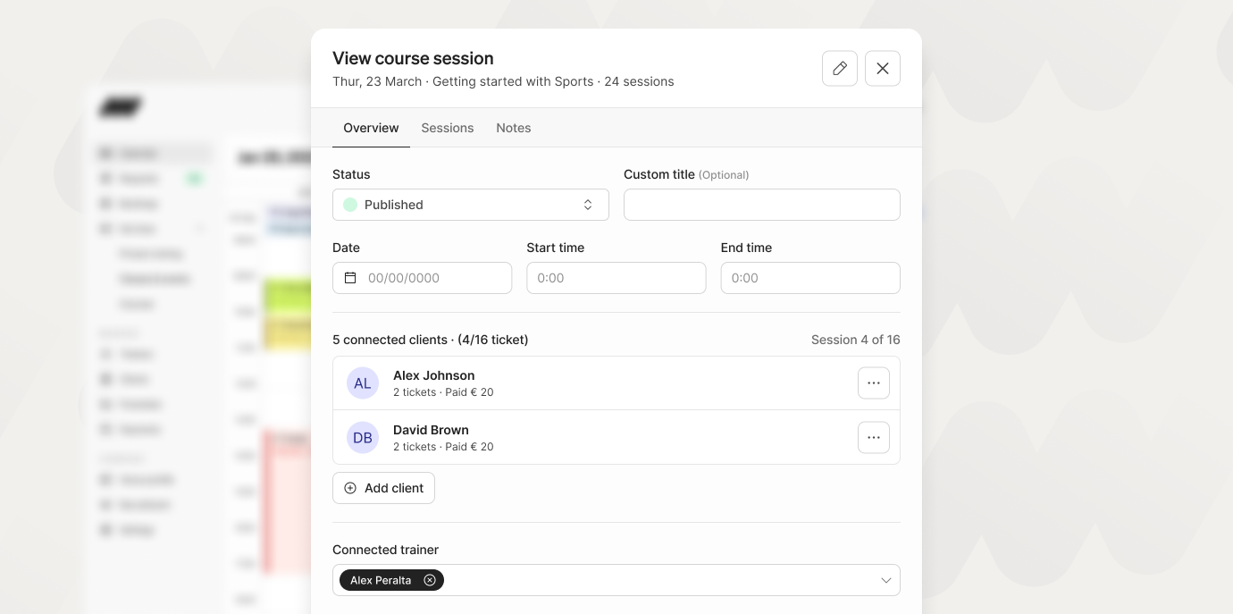Focus the Custom title input field

pyautogui.click(x=762, y=205)
